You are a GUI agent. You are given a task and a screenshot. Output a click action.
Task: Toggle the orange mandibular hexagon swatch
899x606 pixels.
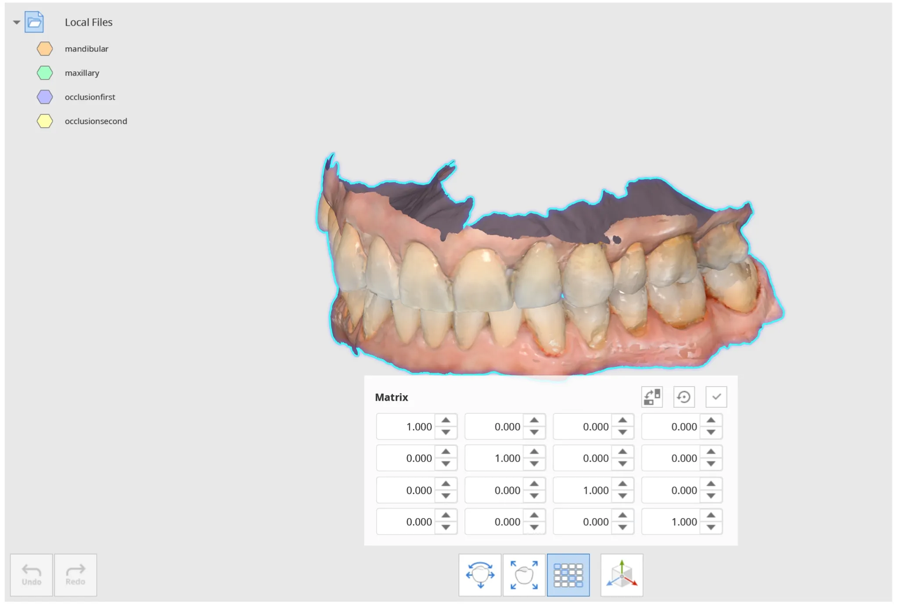coord(45,49)
